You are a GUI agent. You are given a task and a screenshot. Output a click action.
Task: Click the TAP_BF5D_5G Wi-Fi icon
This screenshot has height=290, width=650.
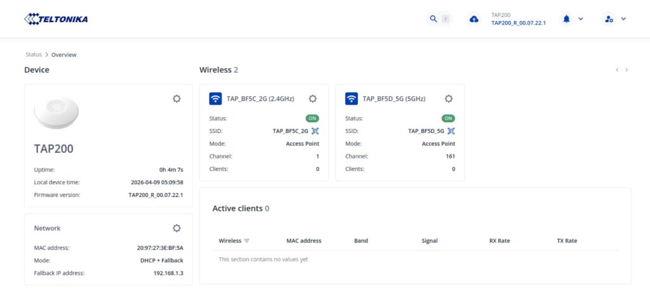(352, 99)
